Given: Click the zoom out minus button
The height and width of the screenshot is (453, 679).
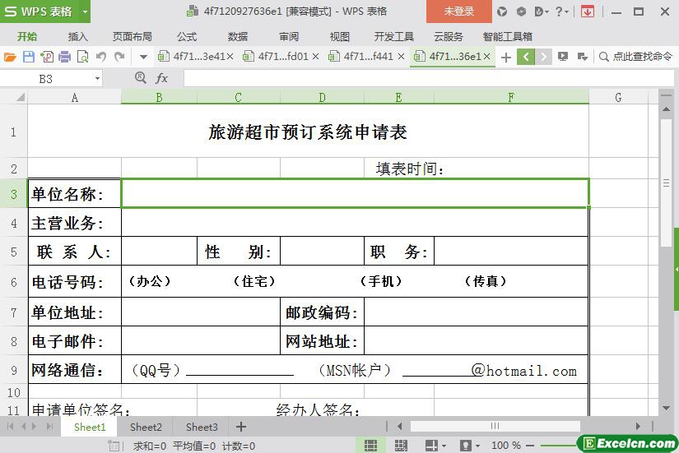Looking at the screenshot, I should (x=530, y=446).
